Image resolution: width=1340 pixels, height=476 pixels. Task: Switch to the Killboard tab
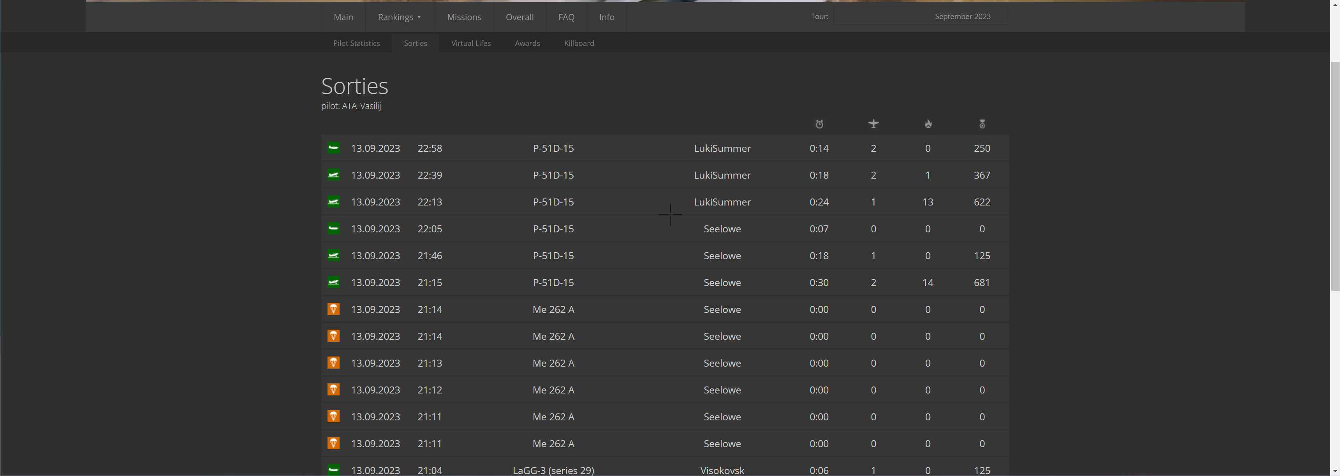(578, 43)
